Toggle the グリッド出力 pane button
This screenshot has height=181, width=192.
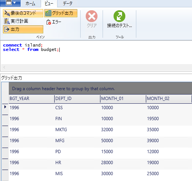[61, 13]
